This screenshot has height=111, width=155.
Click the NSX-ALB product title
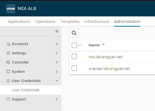[x=27, y=9]
